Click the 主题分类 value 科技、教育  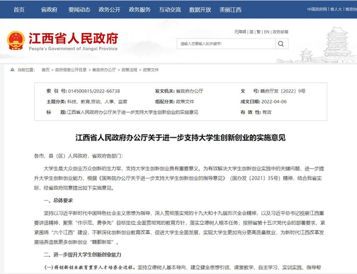[x=79, y=102]
